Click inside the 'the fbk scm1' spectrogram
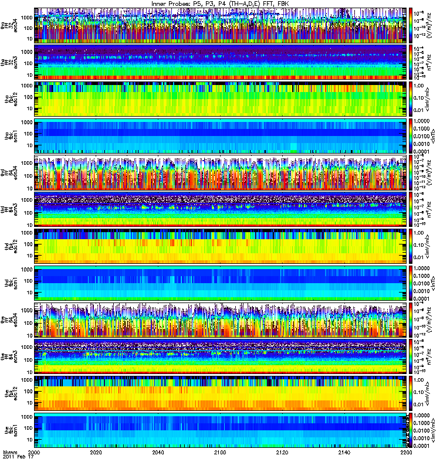Viewport: 440px width, 469px height. [x=220, y=430]
